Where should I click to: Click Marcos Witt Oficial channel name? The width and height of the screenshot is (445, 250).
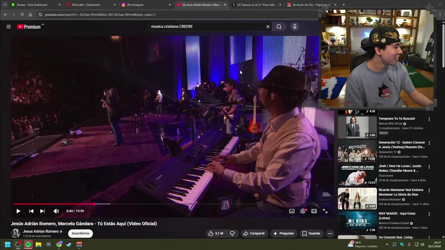[390, 124]
